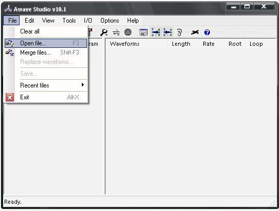The image size is (279, 211).
Task: Click the ear audition toolbar icon
Action: [179, 32]
